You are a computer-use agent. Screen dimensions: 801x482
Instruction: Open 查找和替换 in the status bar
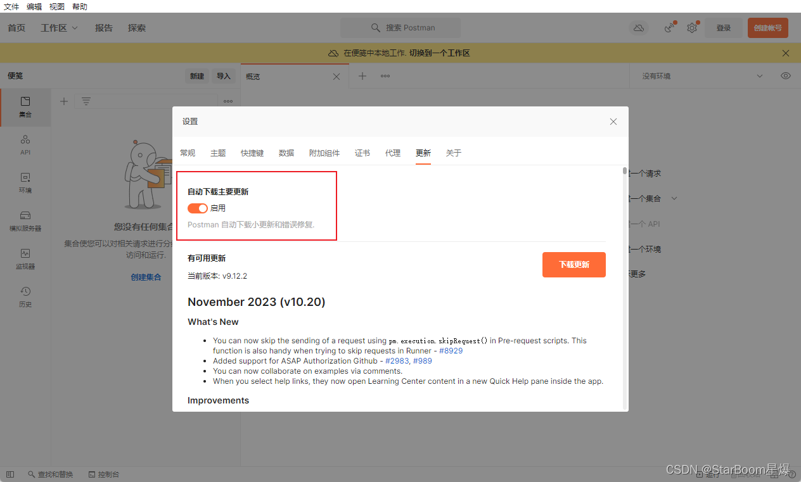(x=51, y=474)
